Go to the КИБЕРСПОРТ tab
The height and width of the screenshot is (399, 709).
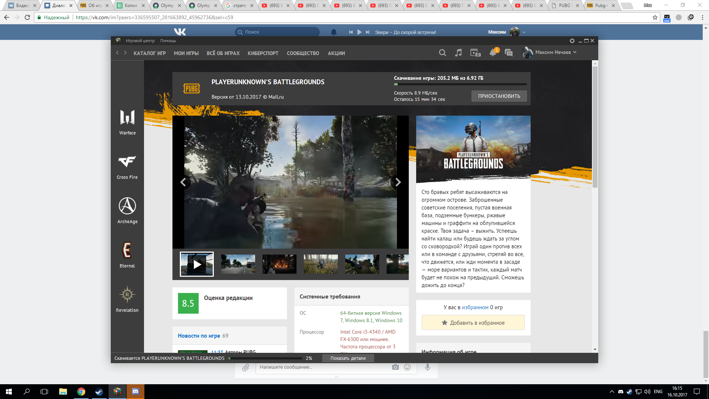[x=263, y=53]
